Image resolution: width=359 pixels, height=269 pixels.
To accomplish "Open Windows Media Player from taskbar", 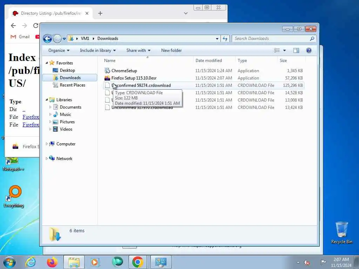I will coord(95,262).
